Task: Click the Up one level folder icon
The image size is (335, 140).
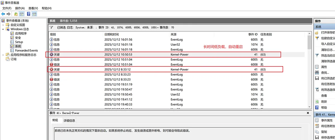Action: [x=16, y=14]
